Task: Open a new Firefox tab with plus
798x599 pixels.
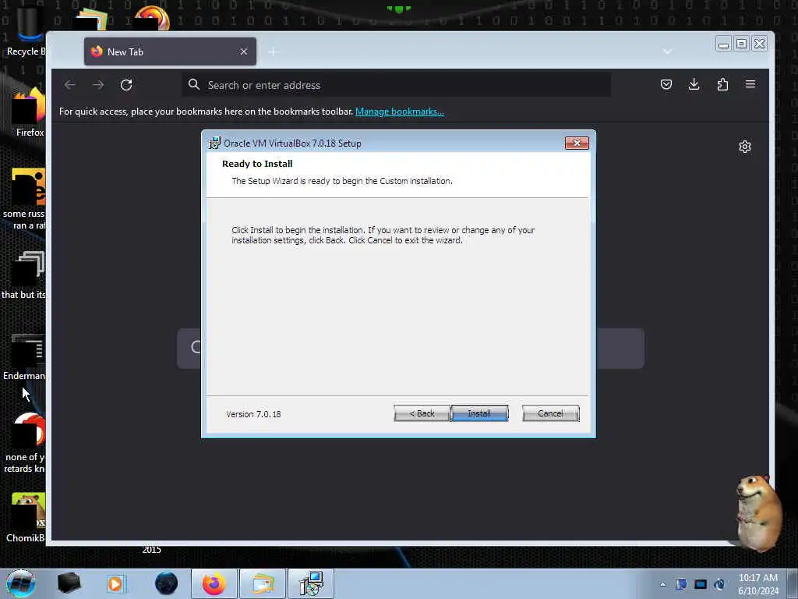Action: [x=273, y=51]
